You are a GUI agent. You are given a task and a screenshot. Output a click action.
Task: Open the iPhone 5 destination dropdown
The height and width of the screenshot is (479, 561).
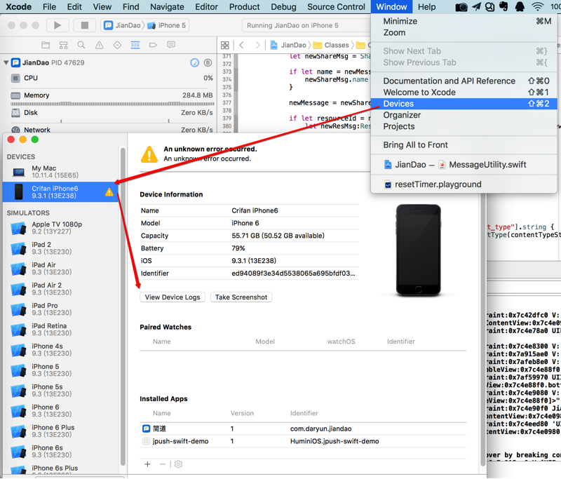coord(167,25)
